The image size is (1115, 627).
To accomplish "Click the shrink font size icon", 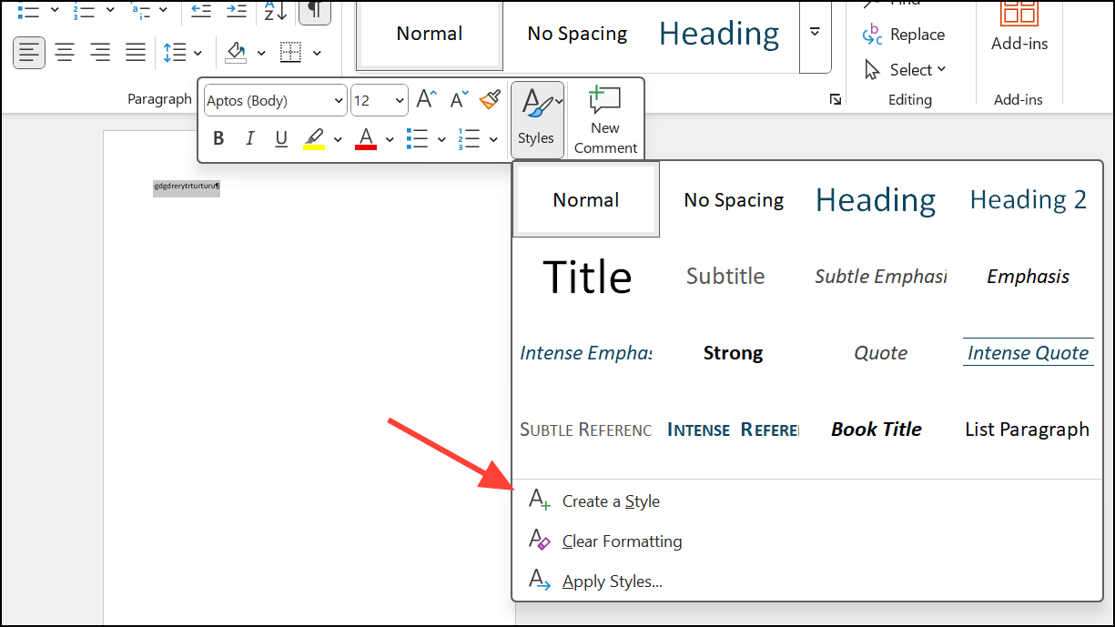I will click(459, 100).
